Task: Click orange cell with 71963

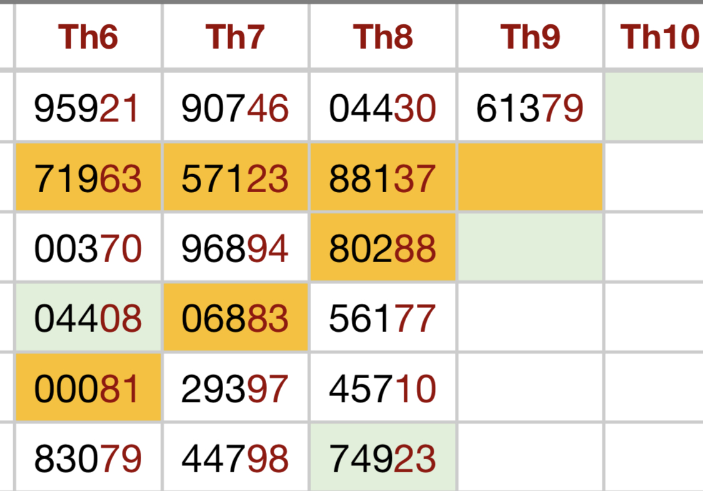Action: [x=88, y=178]
